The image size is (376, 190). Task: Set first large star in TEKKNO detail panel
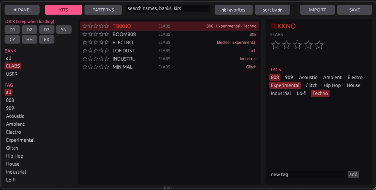pos(276,45)
